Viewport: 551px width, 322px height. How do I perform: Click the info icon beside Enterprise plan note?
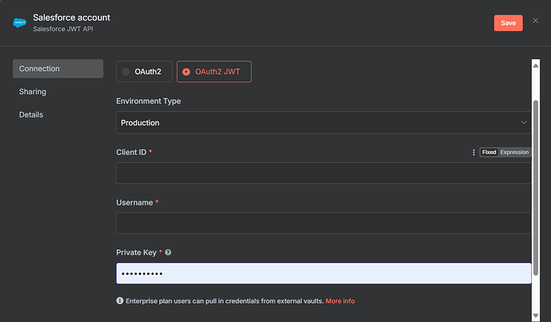click(x=120, y=300)
